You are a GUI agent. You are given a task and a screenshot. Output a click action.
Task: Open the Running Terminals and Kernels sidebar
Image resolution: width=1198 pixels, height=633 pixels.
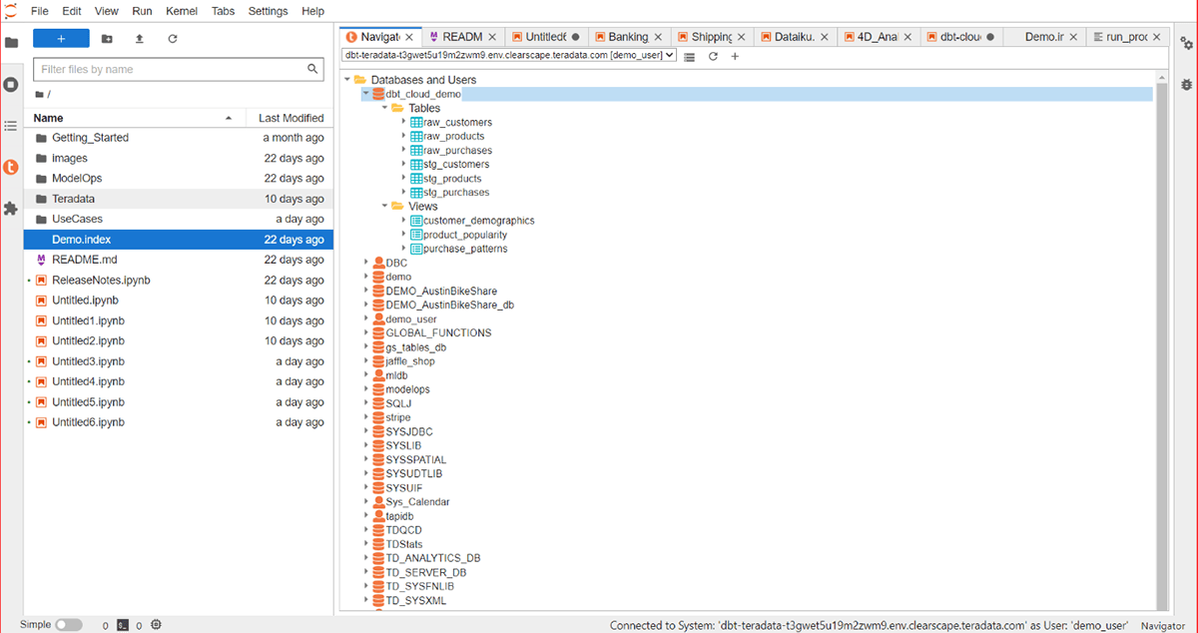point(11,85)
